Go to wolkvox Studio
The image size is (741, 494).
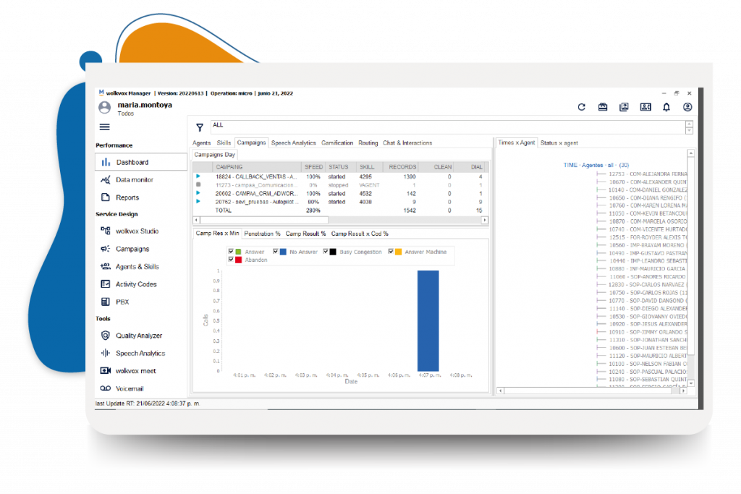(x=137, y=231)
